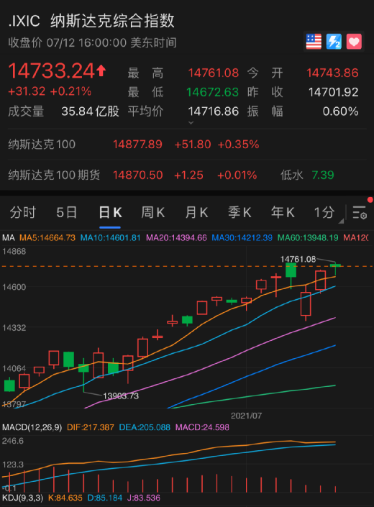The image size is (374, 507).
Task: Tap the D:85.184 value
Action: coord(105,498)
